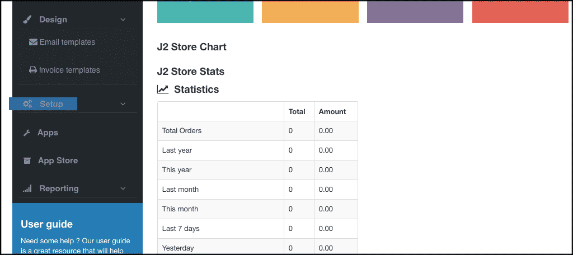Click the J2 Store Stats heading
This screenshot has width=573, height=255.
191,72
